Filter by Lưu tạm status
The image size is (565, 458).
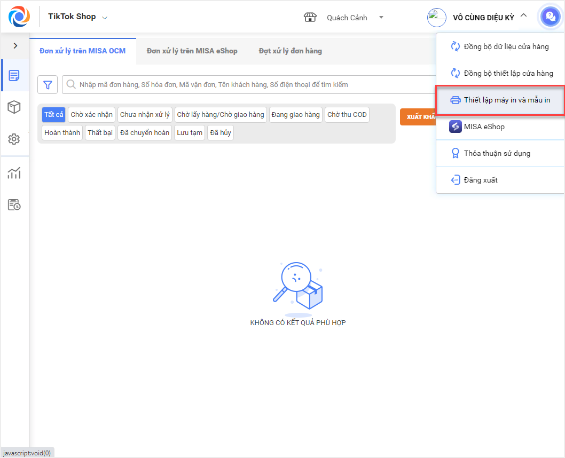pyautogui.click(x=190, y=132)
